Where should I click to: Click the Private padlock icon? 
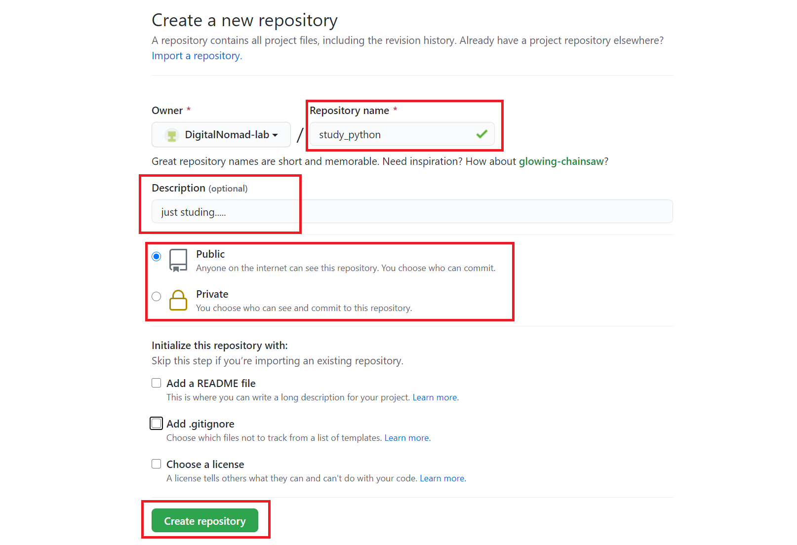[x=178, y=300]
